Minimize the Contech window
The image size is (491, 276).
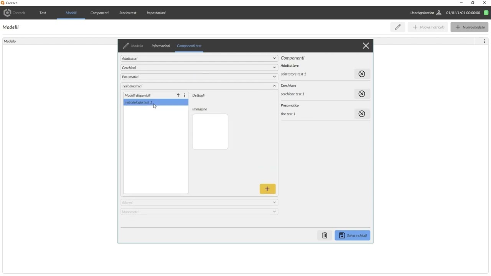[461, 3]
